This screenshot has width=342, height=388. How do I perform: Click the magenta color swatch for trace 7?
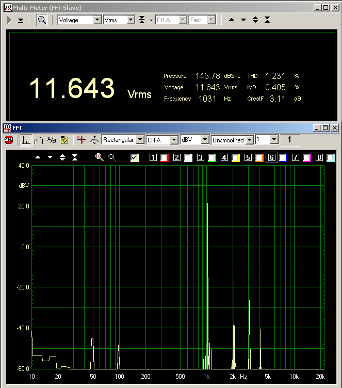click(307, 158)
